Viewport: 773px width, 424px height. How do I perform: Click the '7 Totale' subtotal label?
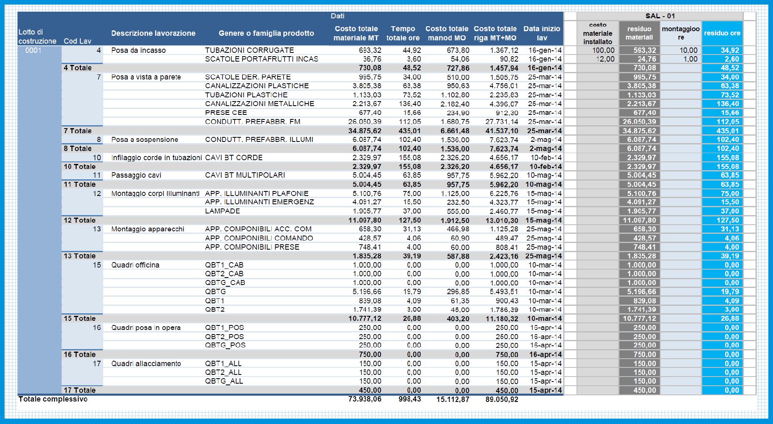point(77,131)
